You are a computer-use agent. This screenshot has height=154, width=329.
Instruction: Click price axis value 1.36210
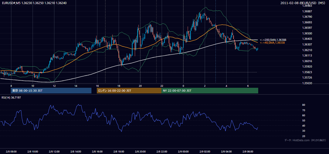[x=307, y=50]
